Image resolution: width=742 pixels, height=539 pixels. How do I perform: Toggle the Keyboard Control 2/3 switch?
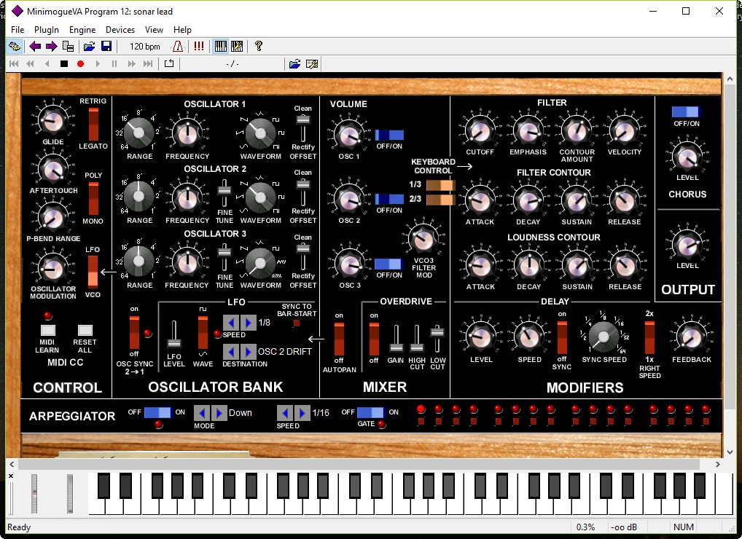tap(440, 200)
